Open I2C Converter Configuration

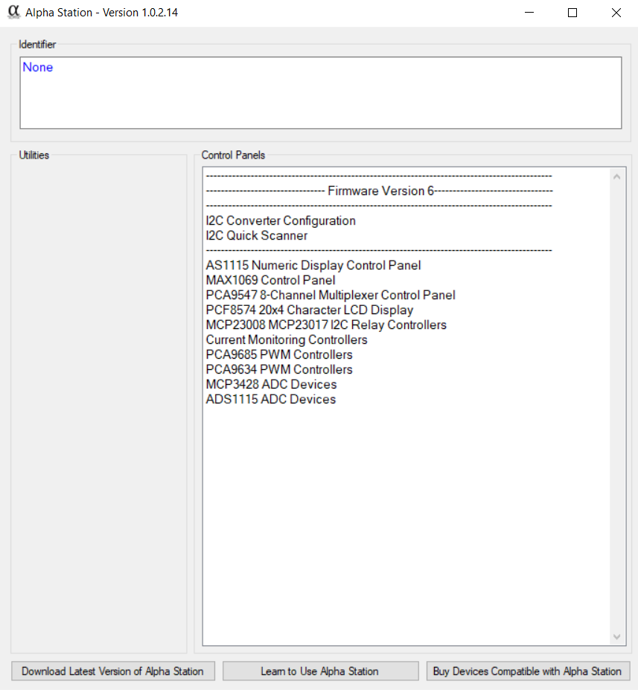pyautogui.click(x=281, y=221)
